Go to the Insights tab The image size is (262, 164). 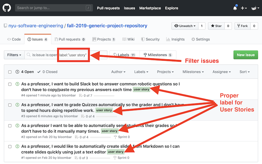pos(175,39)
